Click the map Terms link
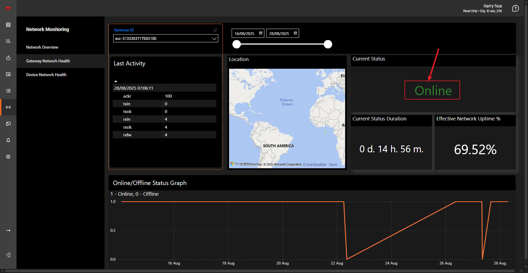528x273 pixels. [x=333, y=165]
